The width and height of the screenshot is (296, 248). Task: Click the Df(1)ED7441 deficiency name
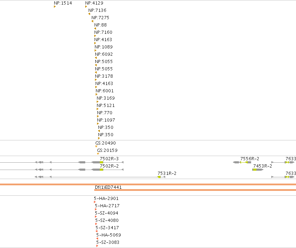[x=108, y=187]
